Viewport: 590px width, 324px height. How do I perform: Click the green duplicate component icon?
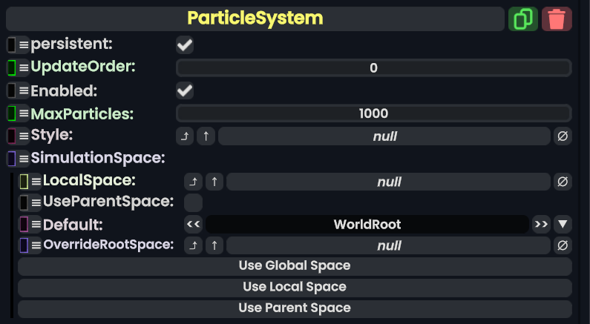(x=523, y=19)
